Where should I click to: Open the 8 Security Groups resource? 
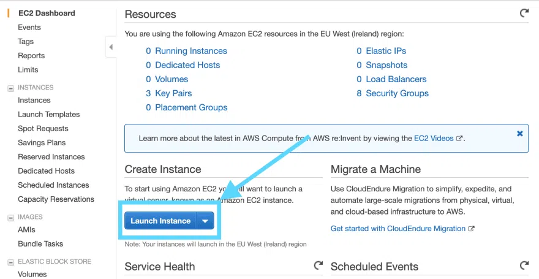pos(397,93)
